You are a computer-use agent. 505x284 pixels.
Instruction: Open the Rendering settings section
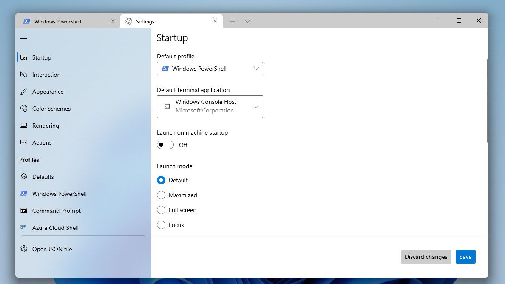[x=45, y=126]
